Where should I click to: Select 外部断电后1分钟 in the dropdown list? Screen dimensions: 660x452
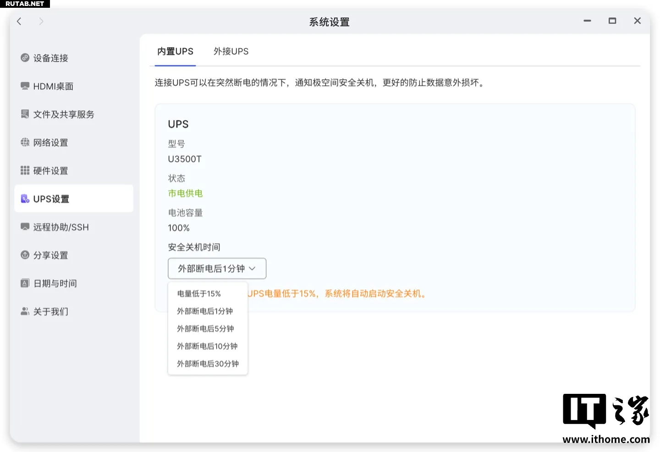(205, 311)
